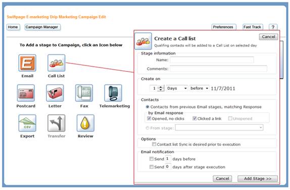
Task: Cancel using the bottom dialog button
Action: [222, 178]
